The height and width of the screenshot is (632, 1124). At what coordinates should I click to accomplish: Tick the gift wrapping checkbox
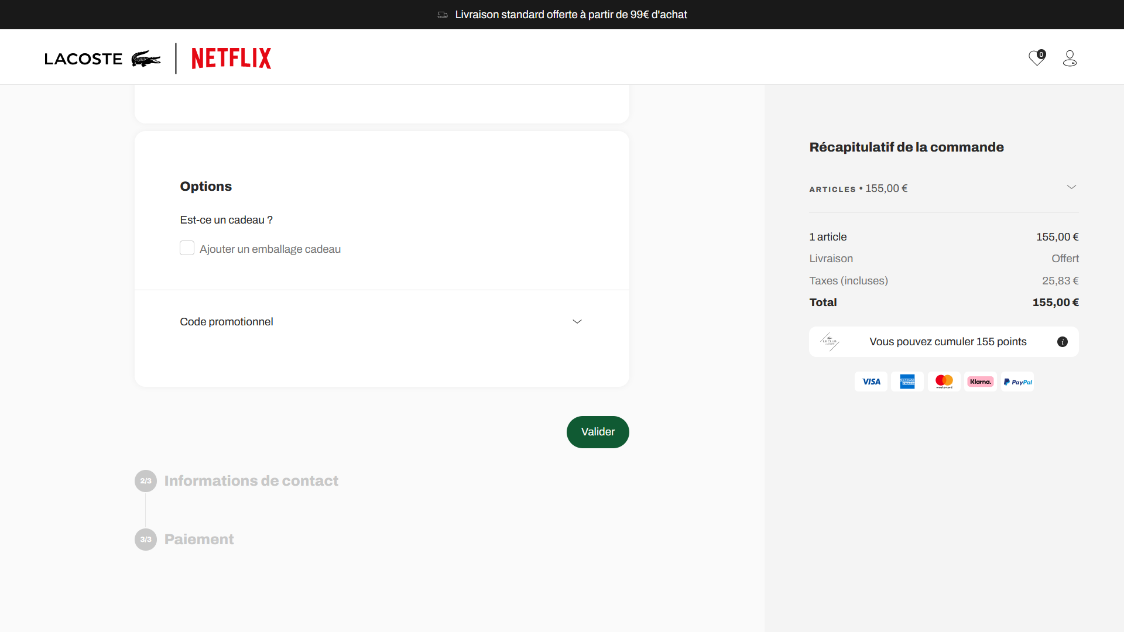[x=187, y=248]
